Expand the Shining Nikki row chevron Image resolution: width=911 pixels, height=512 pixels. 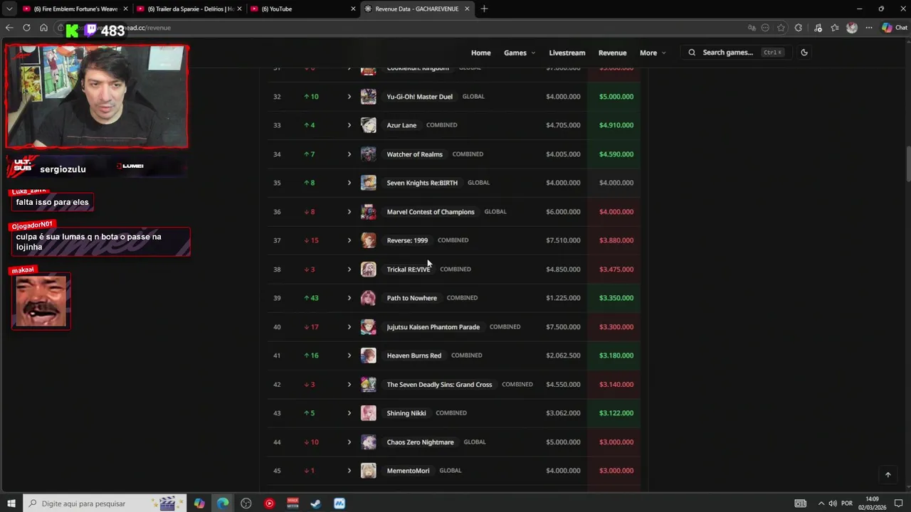tap(349, 413)
